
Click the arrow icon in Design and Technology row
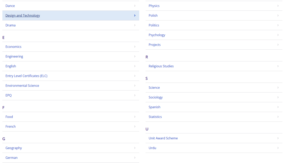[x=135, y=15]
